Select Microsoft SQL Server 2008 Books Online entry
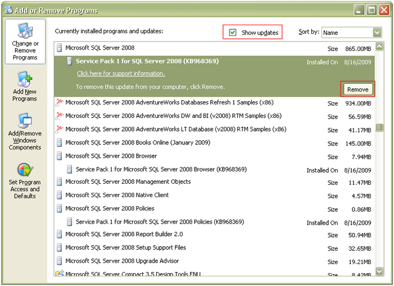Image resolution: width=394 pixels, height=286 pixels. point(138,143)
